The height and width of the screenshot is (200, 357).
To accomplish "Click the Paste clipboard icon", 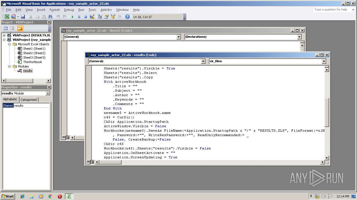I will (44, 17).
